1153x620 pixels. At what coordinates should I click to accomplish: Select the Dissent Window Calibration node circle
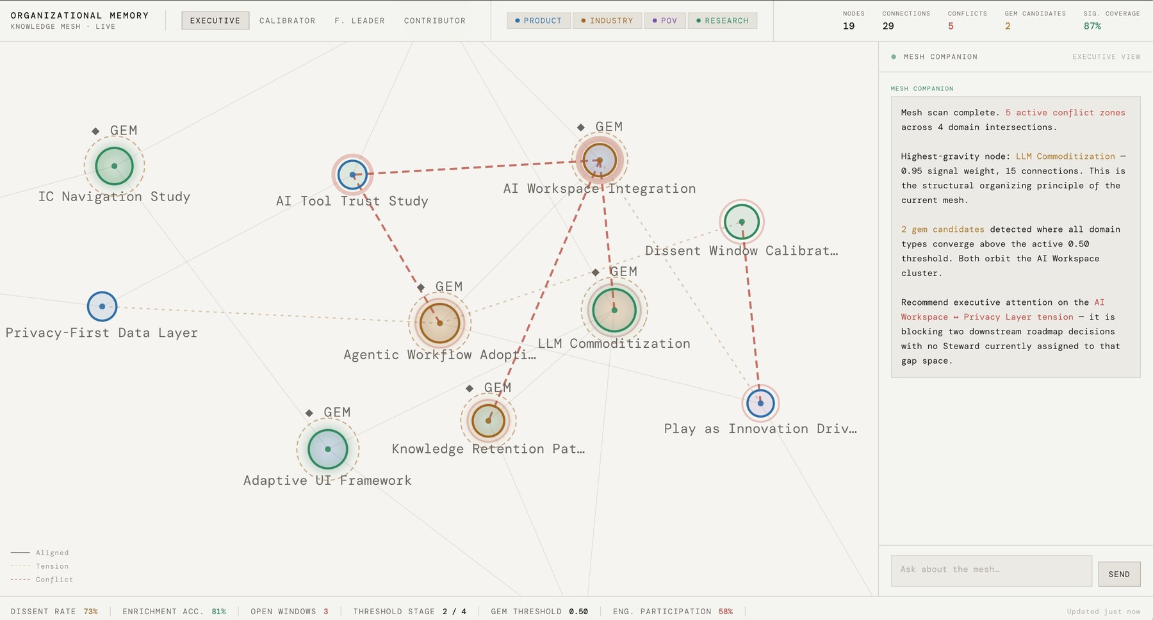(742, 222)
